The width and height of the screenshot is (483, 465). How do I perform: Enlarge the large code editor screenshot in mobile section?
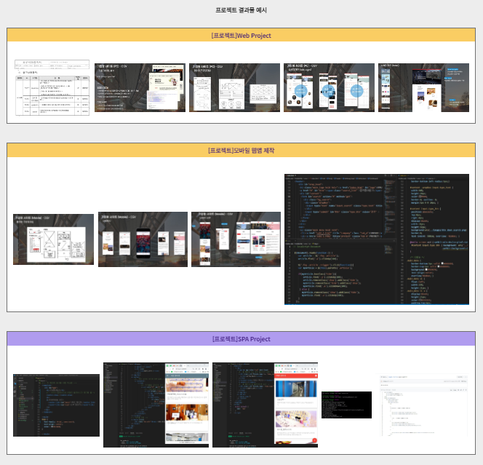(x=376, y=239)
